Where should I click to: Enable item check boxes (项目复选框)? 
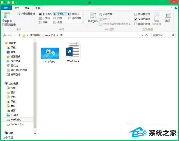point(136,14)
